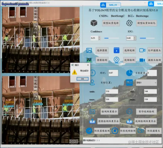The height and width of the screenshot is (148, 163).
Task: Click the upload icon beside 图像检测结果导出
Action: [x=92, y=121]
